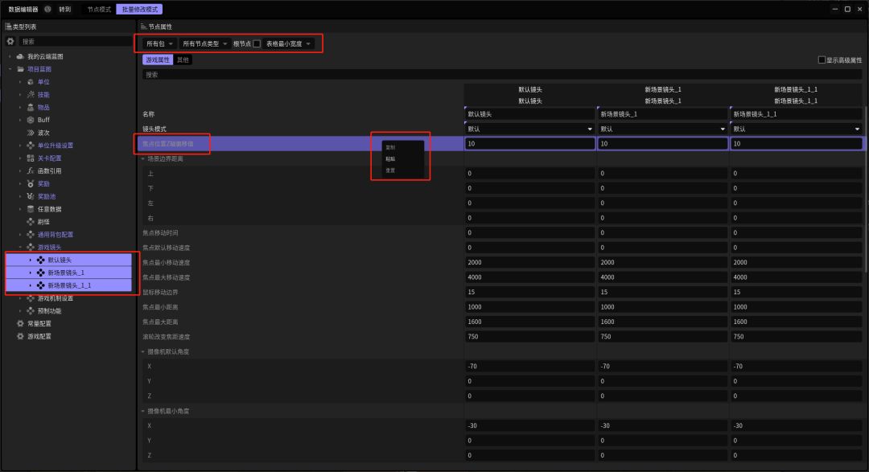Viewport: 869px width, 472px height.
Task: Click the item icon next to 物品
Action: point(31,108)
